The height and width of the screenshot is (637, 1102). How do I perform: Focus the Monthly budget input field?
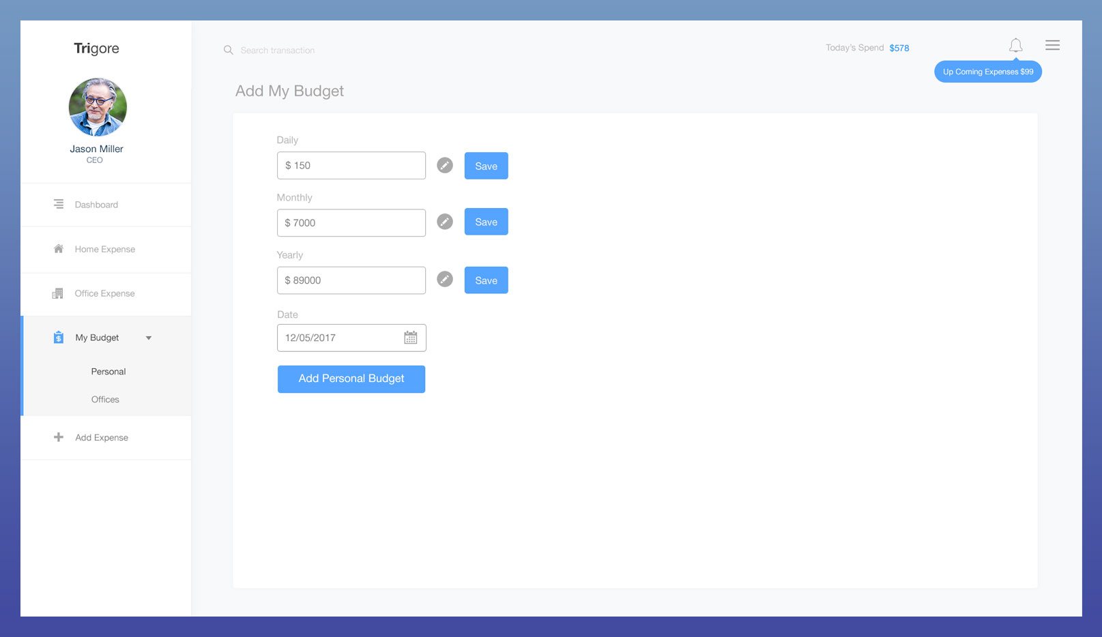351,223
